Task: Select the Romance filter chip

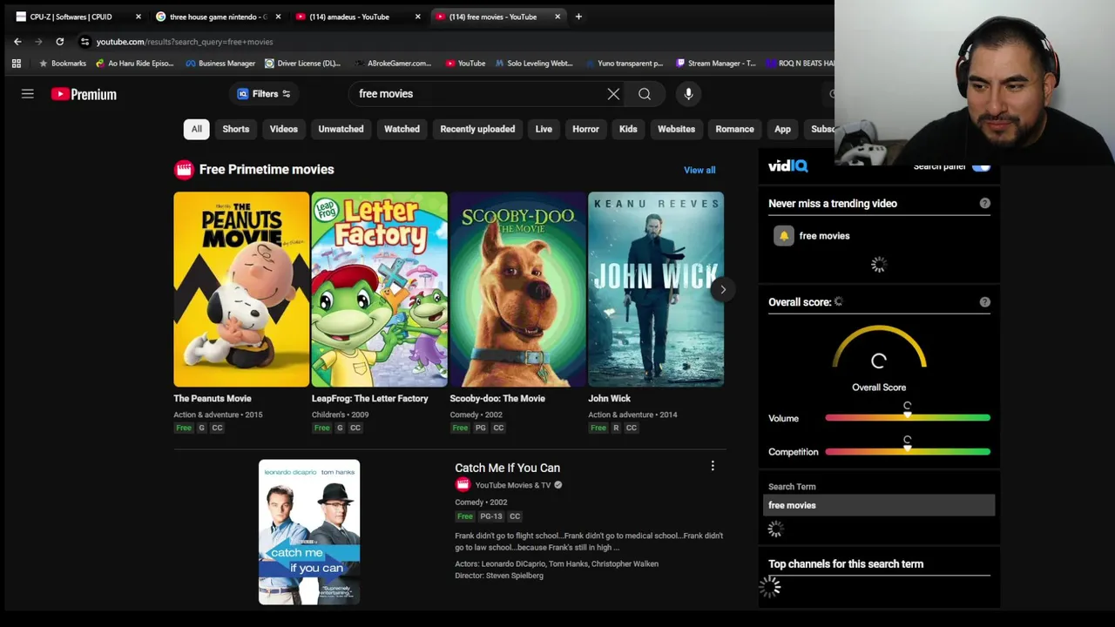Action: pos(734,129)
